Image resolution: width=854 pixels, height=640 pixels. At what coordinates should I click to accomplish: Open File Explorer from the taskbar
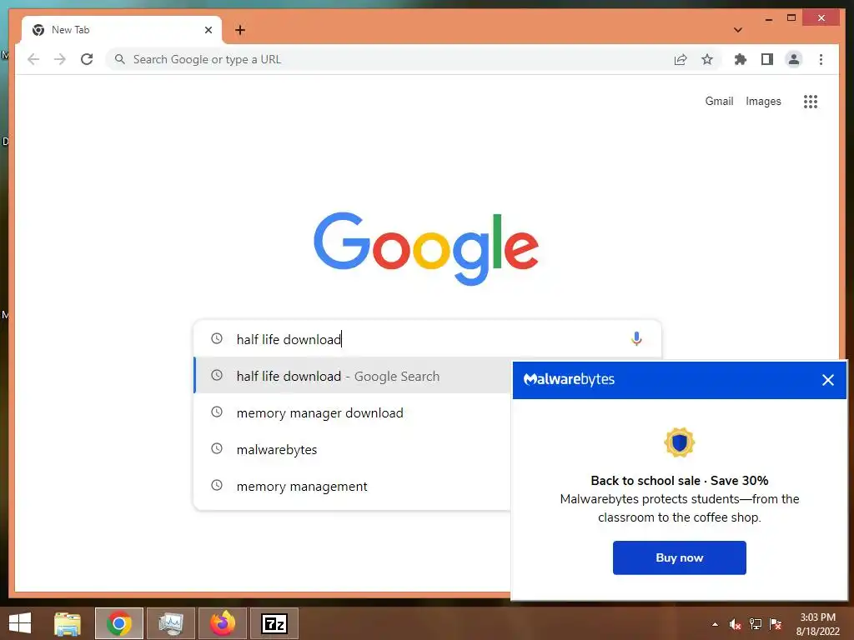coord(68,623)
